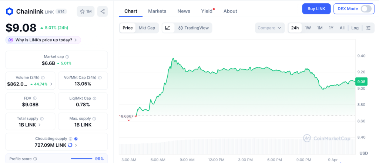Open chart settings sliders icon
Image resolution: width=379 pixels, height=163 pixels.
[368, 28]
